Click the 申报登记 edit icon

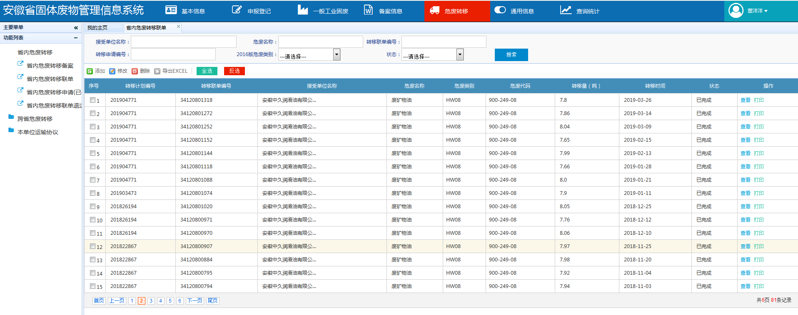(237, 10)
